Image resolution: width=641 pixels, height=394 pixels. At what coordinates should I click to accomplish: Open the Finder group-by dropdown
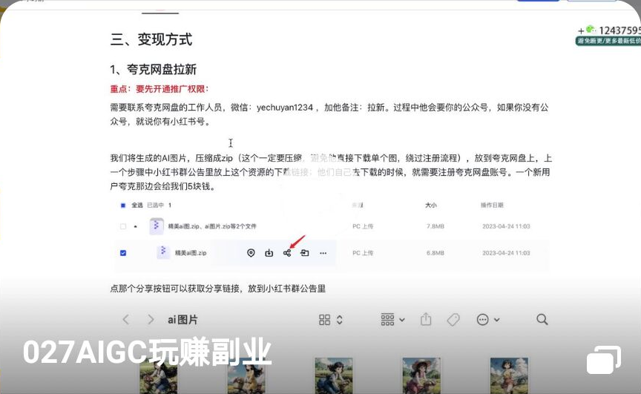point(392,319)
